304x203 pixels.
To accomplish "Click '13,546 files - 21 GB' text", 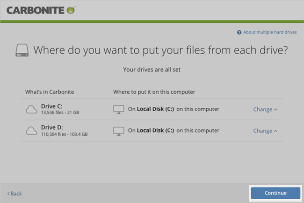I will click(x=60, y=112).
